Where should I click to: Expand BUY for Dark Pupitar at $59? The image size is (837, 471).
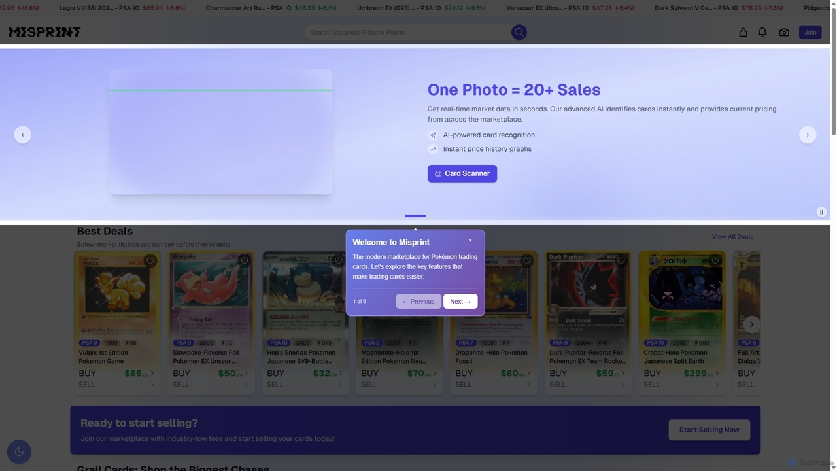point(587,374)
